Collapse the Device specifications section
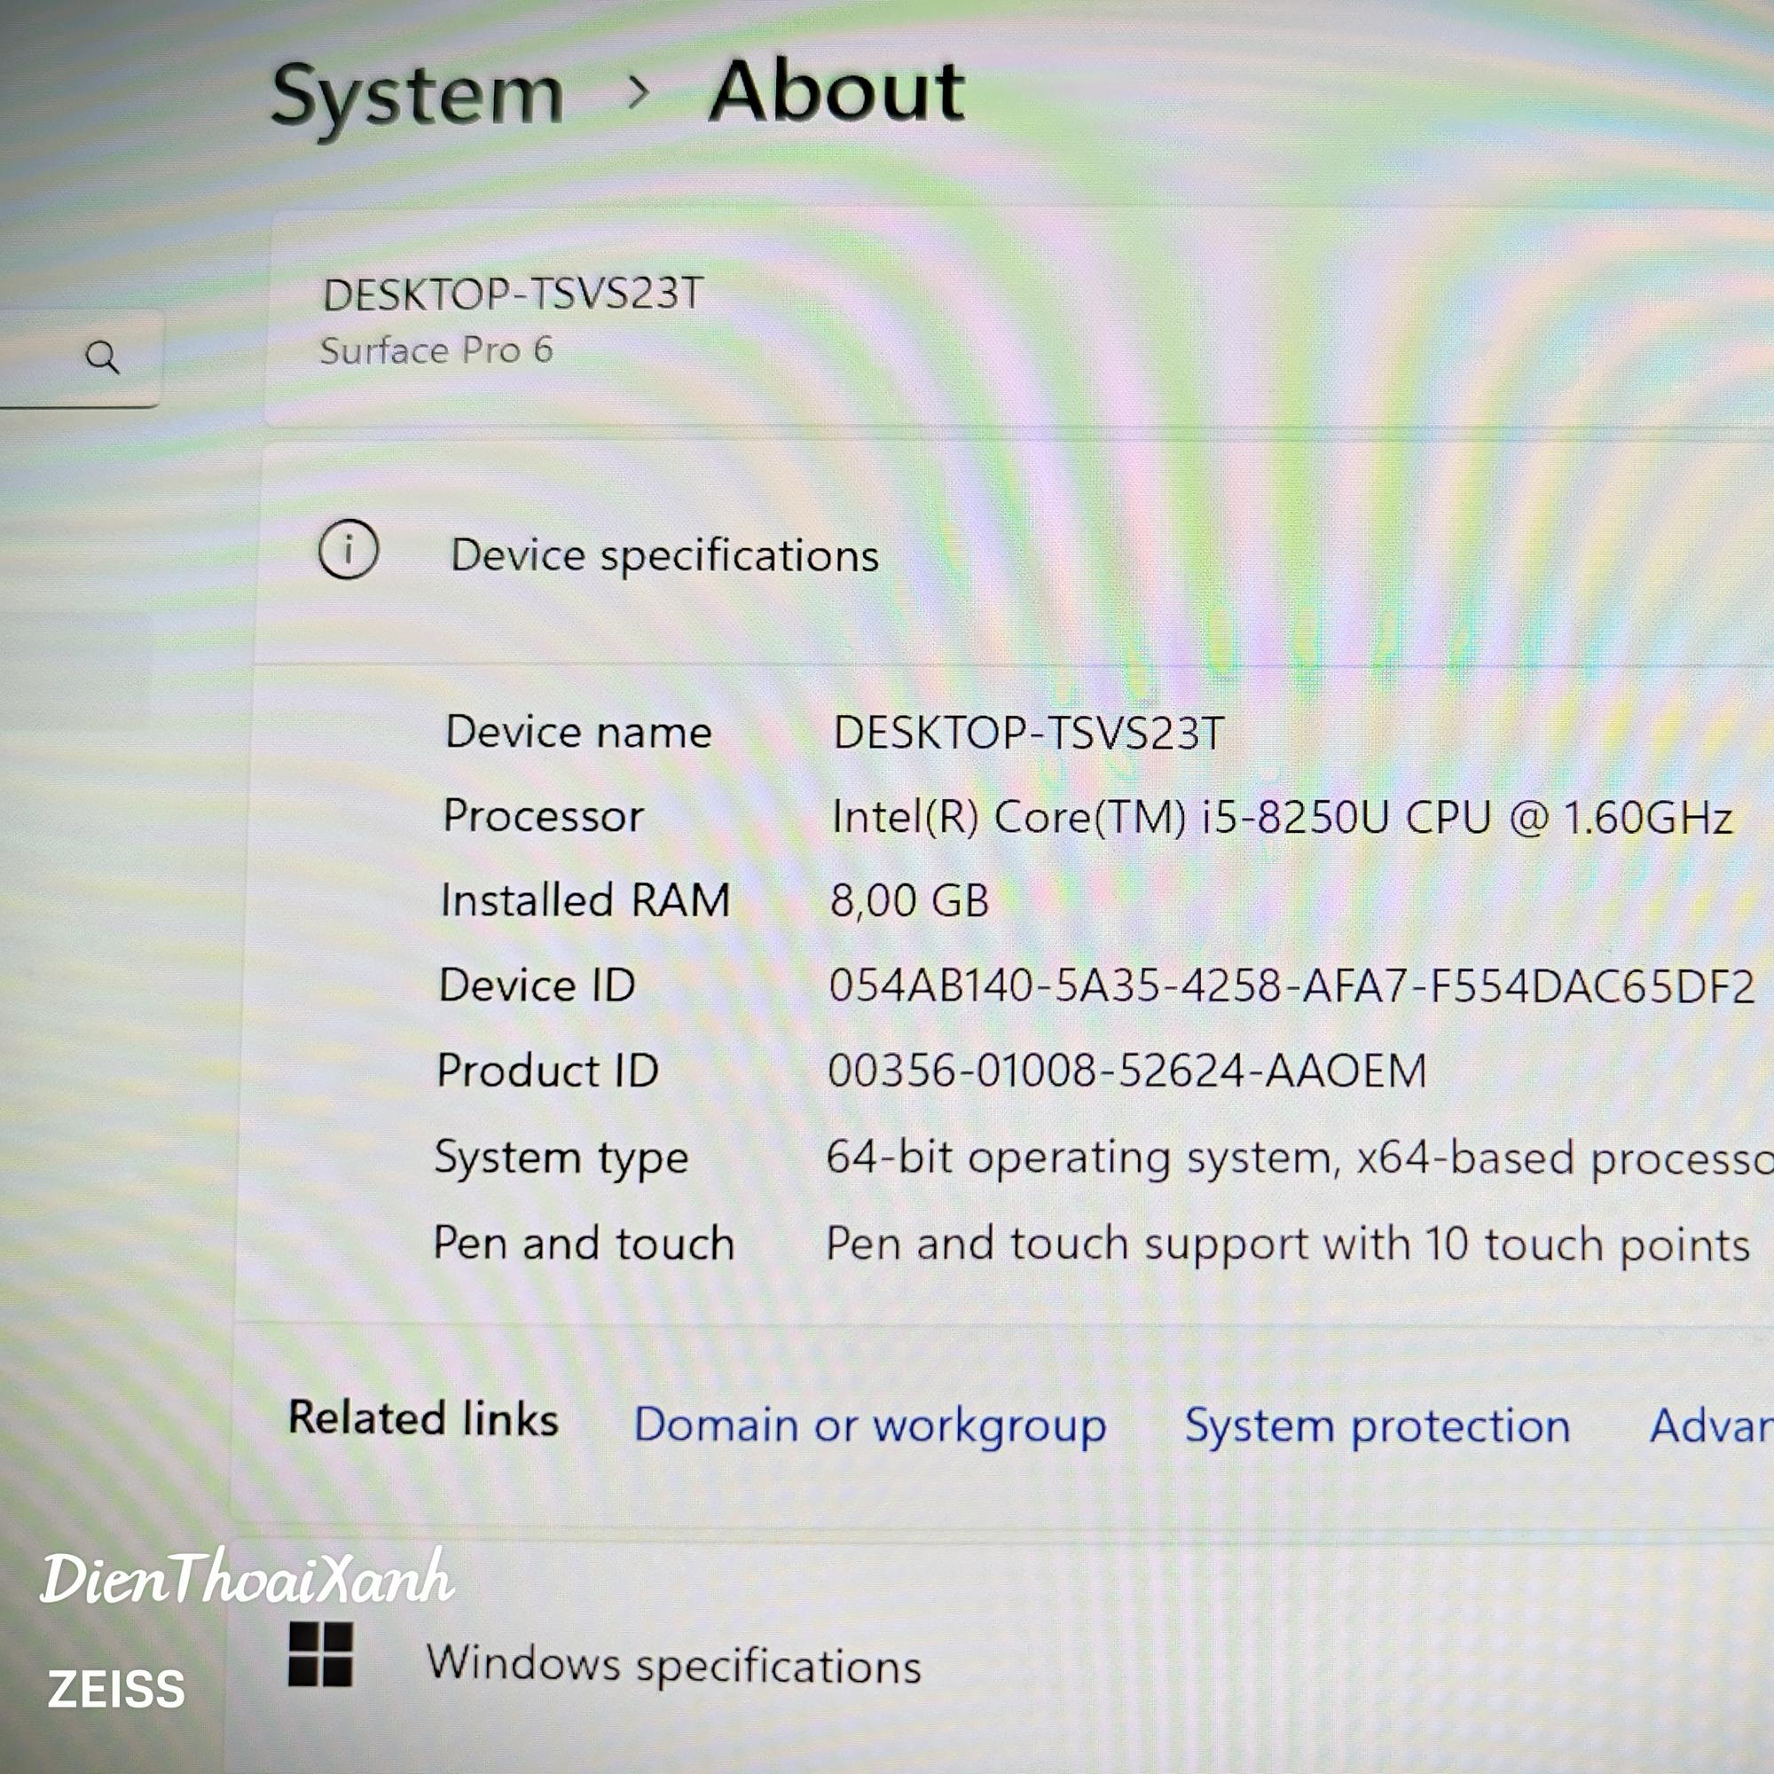This screenshot has height=1774, width=1774. pos(1014,554)
